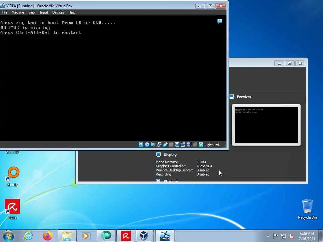Screen dimensions: 323x242
Task: Open the File menu in VISTA VM window
Action: [x=5, y=12]
